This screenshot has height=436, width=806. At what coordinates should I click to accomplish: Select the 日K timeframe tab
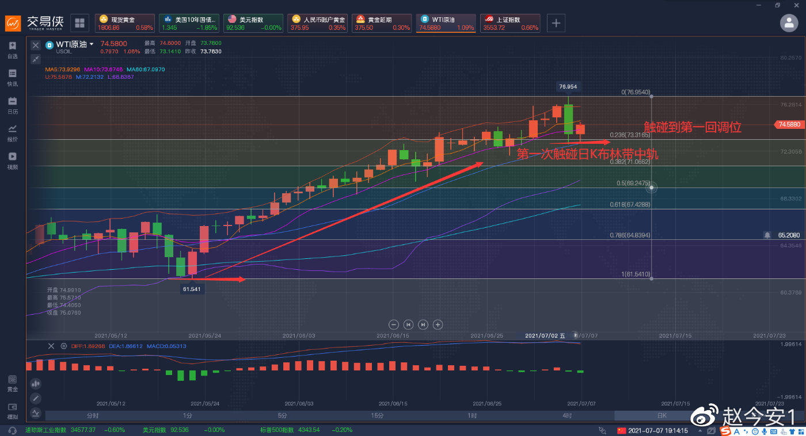pyautogui.click(x=661, y=415)
